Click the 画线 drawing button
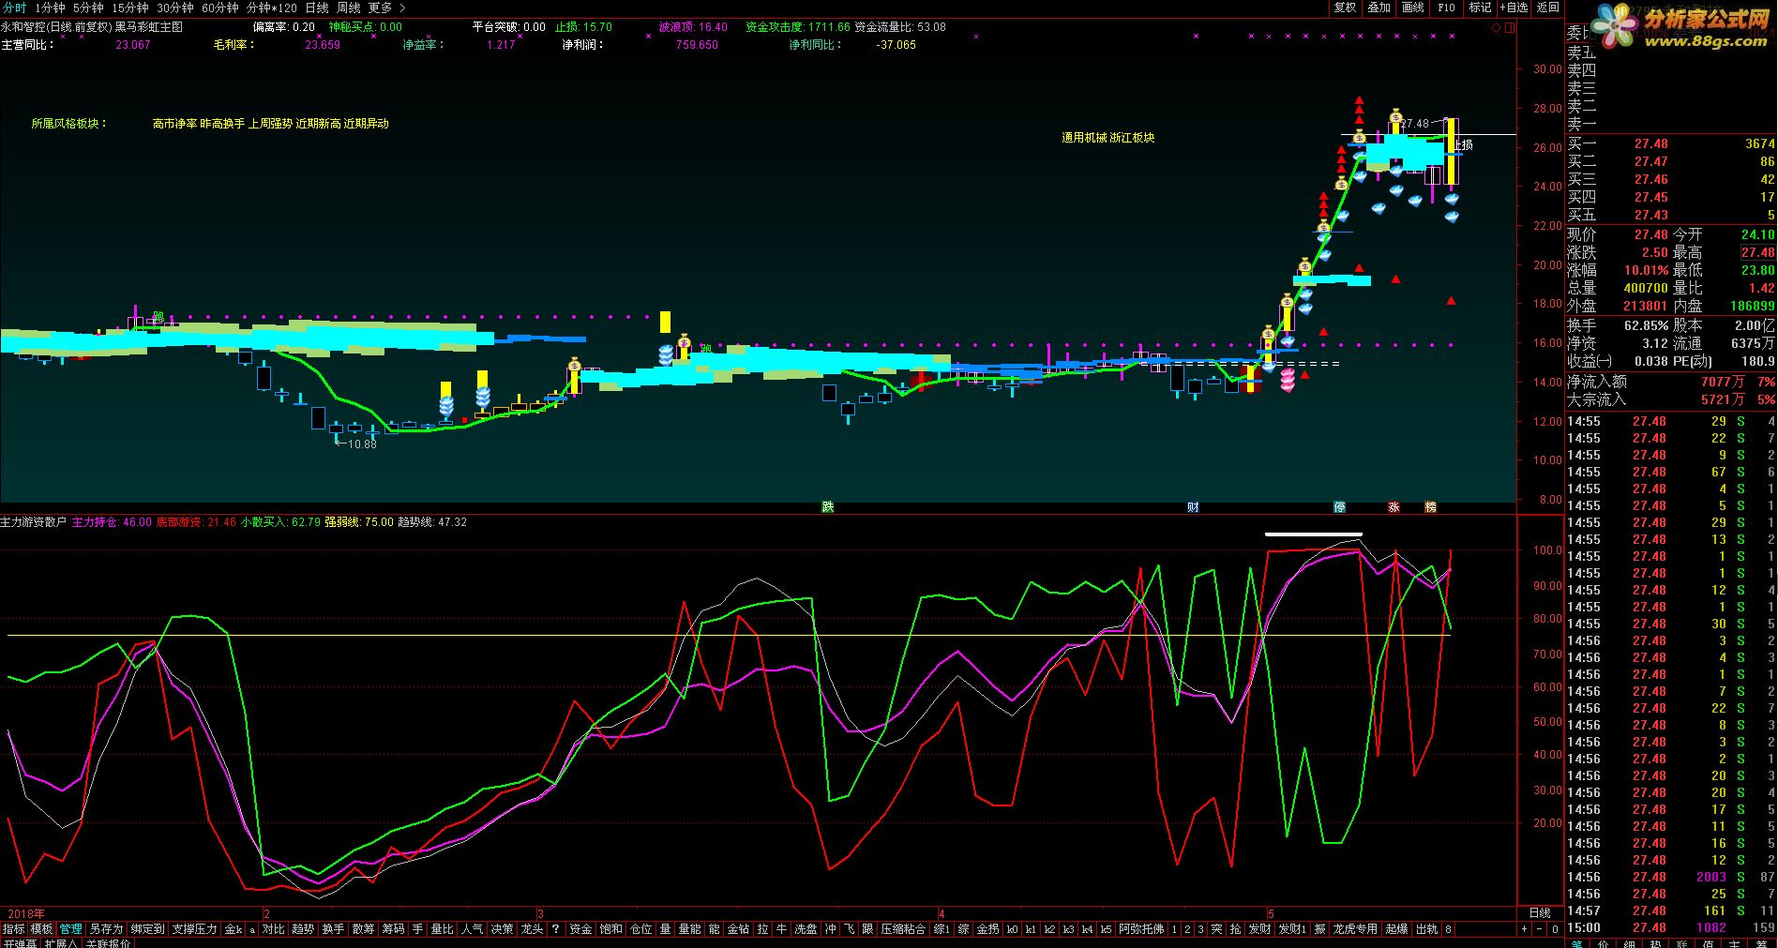 pos(1412,8)
